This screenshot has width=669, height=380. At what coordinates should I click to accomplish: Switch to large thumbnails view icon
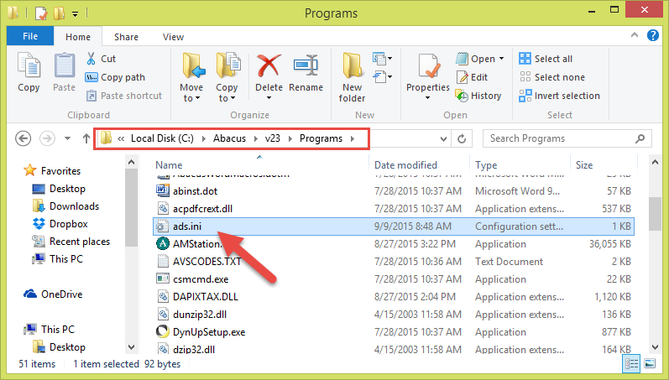pos(650,363)
